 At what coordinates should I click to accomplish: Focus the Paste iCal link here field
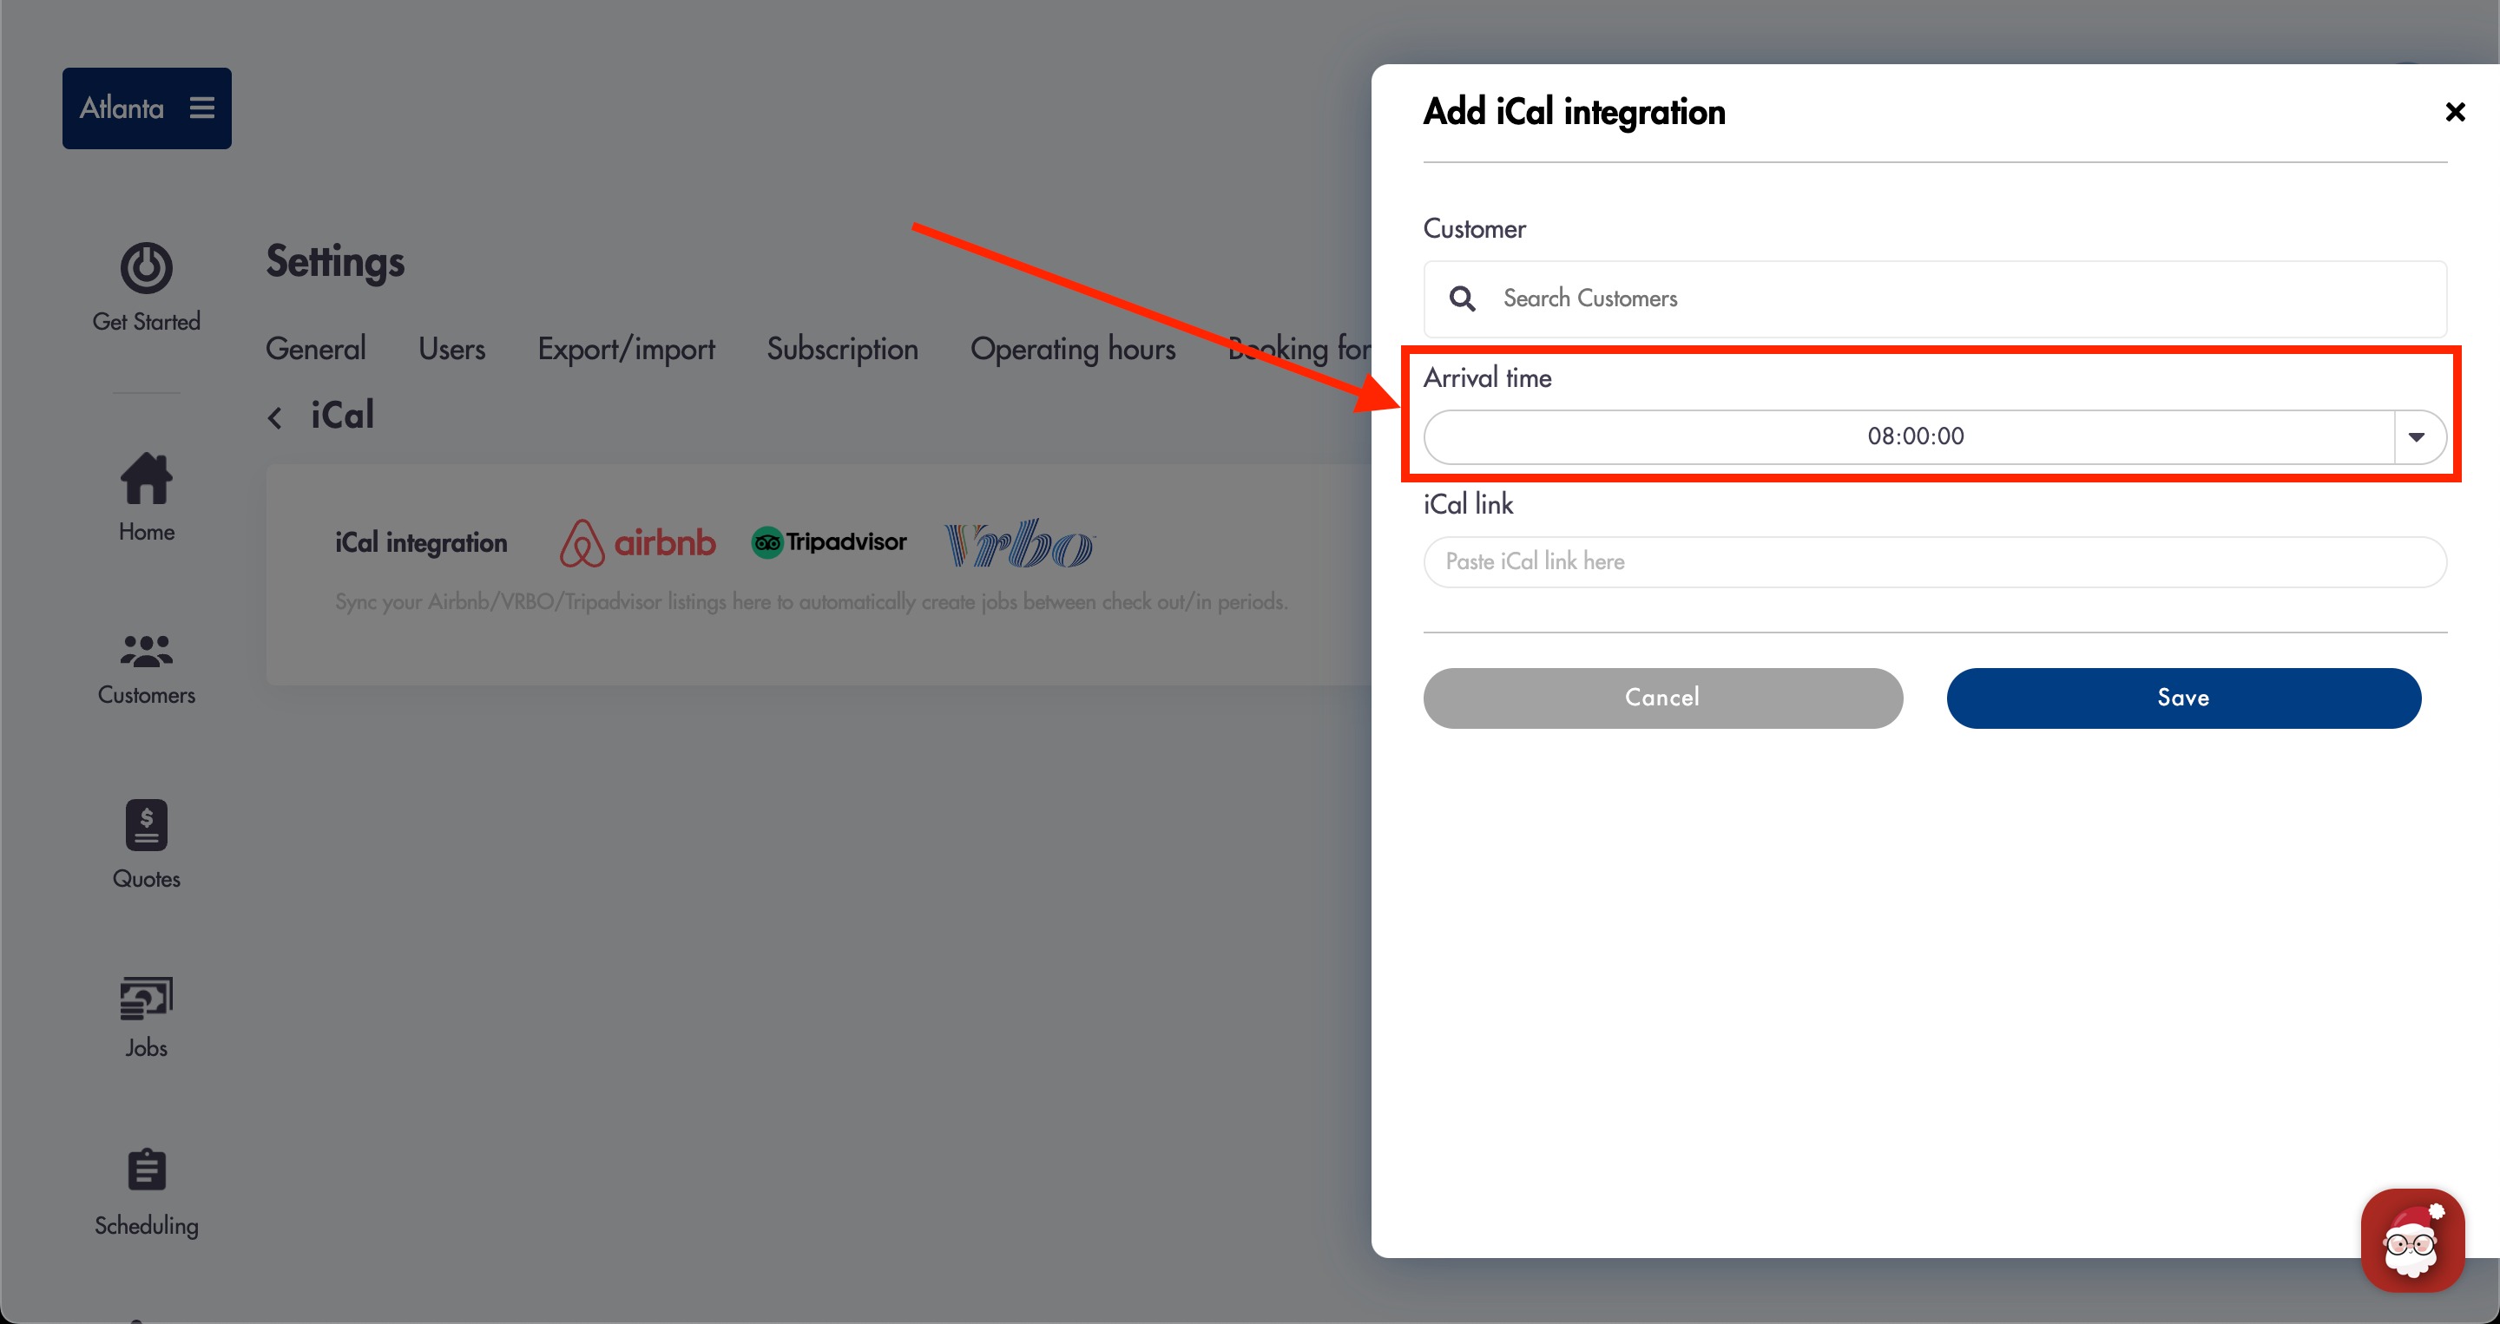point(1934,561)
